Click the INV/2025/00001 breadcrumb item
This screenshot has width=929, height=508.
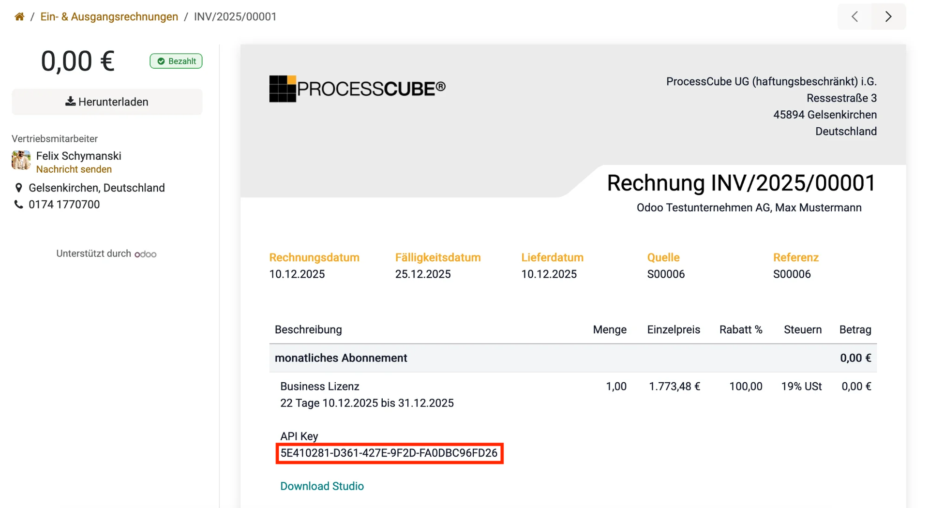click(235, 17)
